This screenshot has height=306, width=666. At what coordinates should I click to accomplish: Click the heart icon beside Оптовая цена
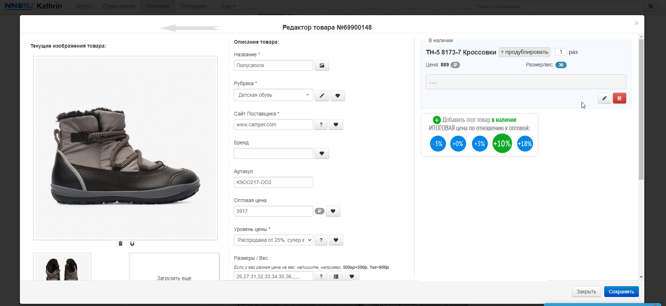click(x=333, y=211)
